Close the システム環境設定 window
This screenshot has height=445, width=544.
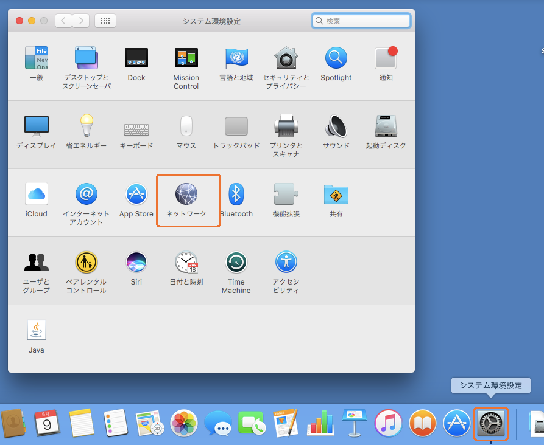(x=19, y=21)
